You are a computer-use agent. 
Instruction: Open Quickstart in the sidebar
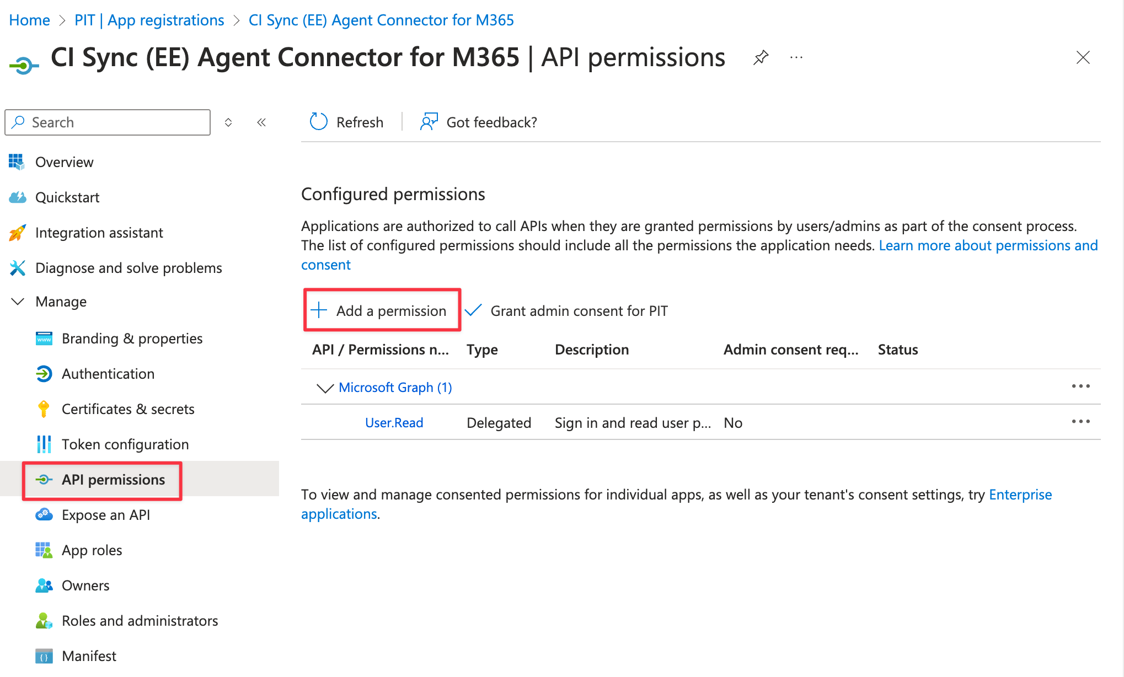pyautogui.click(x=67, y=197)
